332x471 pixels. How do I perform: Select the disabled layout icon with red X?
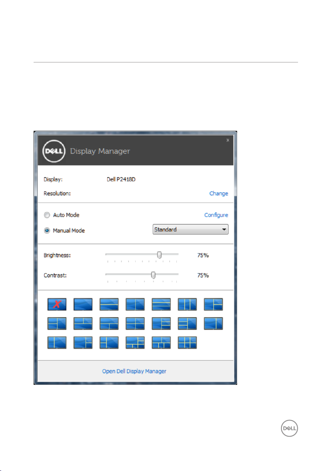57,304
